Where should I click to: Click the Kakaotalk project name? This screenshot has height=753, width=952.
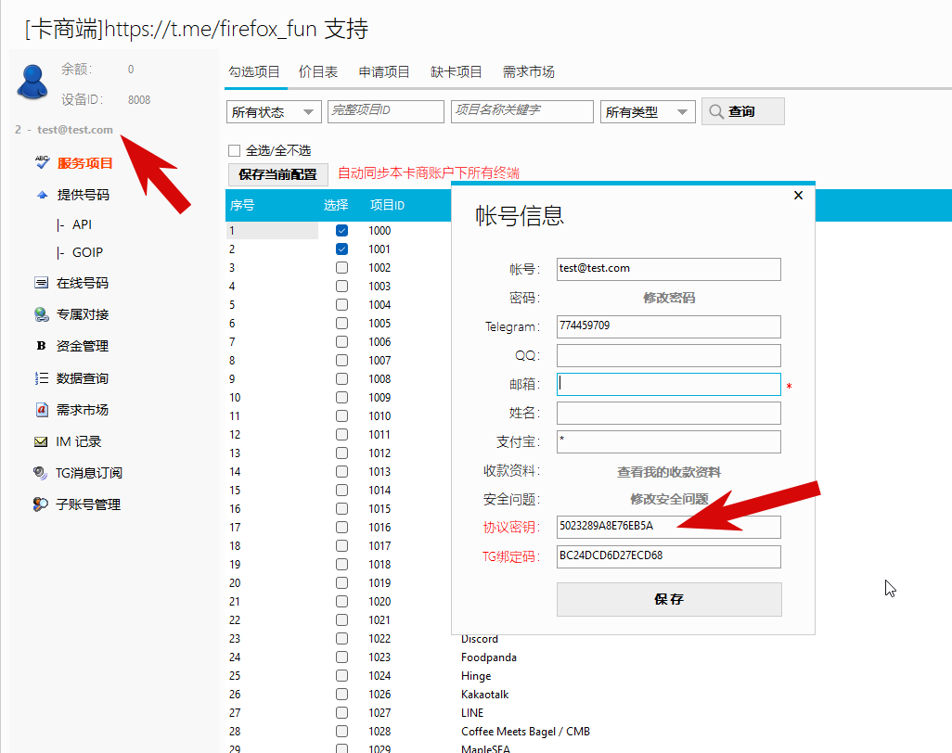(484, 695)
